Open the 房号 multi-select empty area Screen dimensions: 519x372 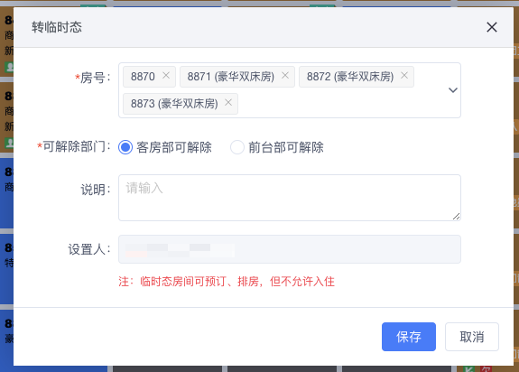coord(341,104)
